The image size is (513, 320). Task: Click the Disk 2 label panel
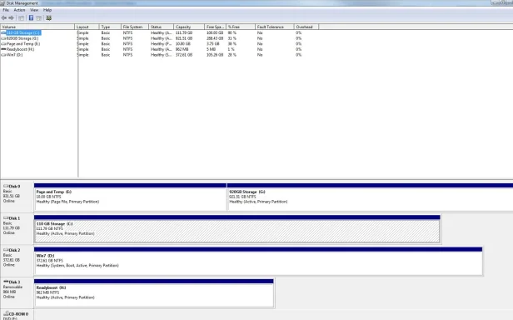click(x=17, y=260)
